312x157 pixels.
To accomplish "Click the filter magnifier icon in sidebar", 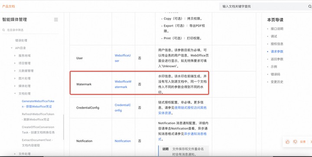I will [3, 30].
